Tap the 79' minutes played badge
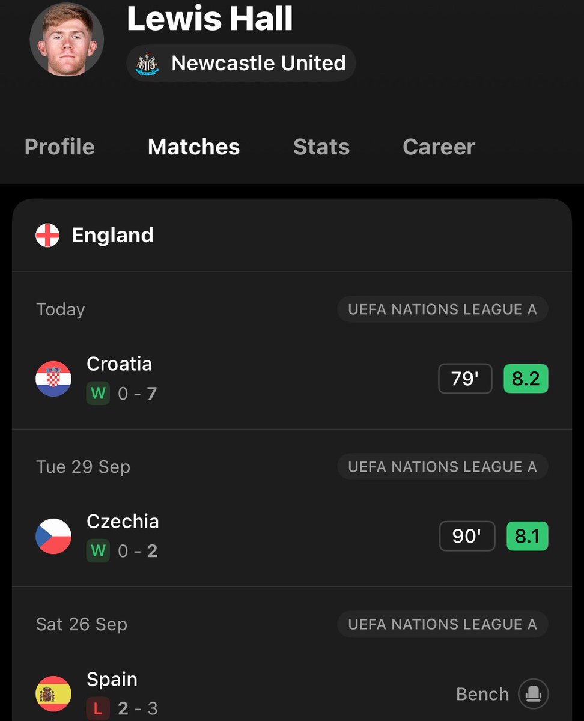 click(465, 379)
